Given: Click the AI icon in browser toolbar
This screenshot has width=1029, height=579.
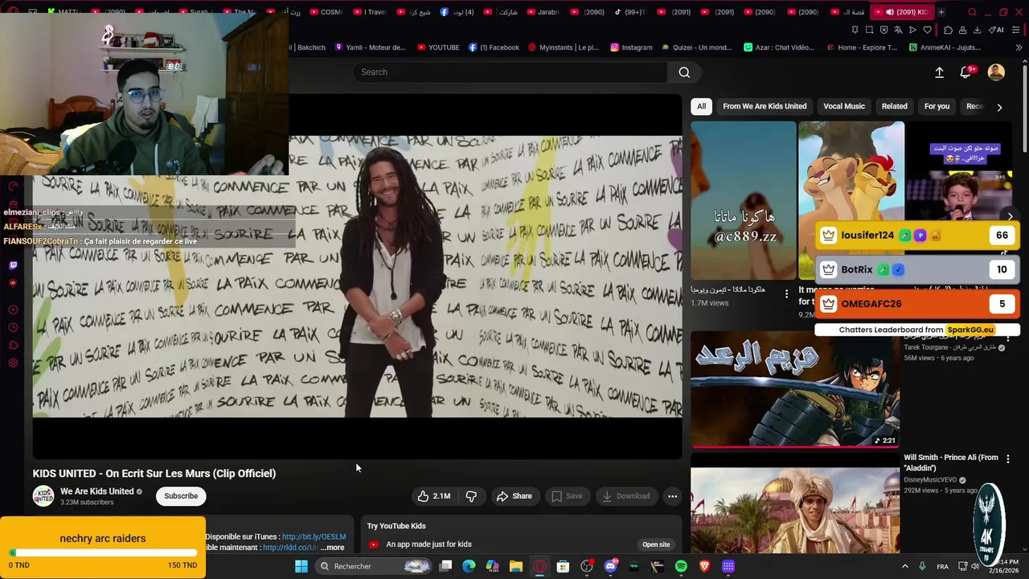Looking at the screenshot, I should point(996,30).
